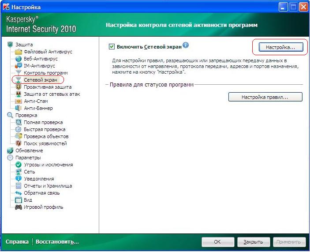Click the Файловый Антивирус folder icon
This screenshot has height=252, width=310.
(19, 52)
